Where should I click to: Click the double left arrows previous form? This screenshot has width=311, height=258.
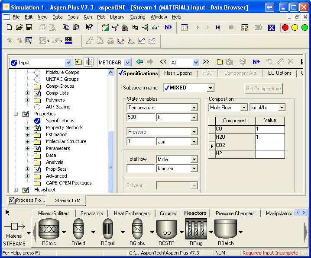click(x=163, y=62)
